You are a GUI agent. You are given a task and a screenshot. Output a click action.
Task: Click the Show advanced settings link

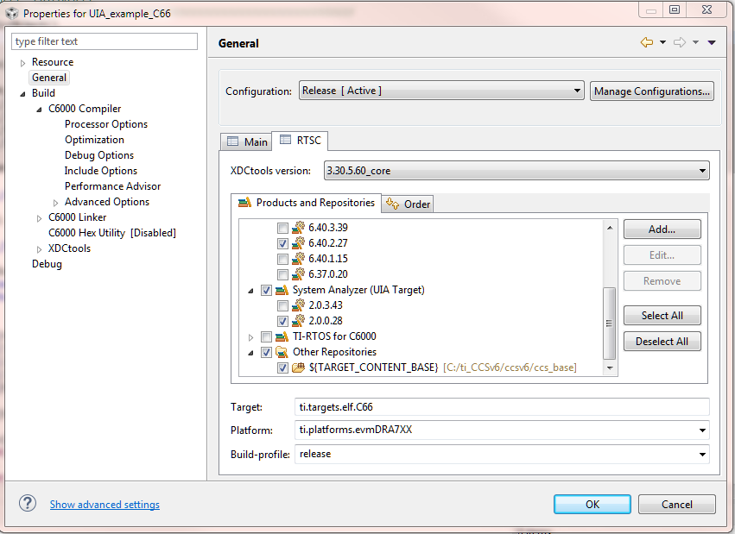point(105,504)
